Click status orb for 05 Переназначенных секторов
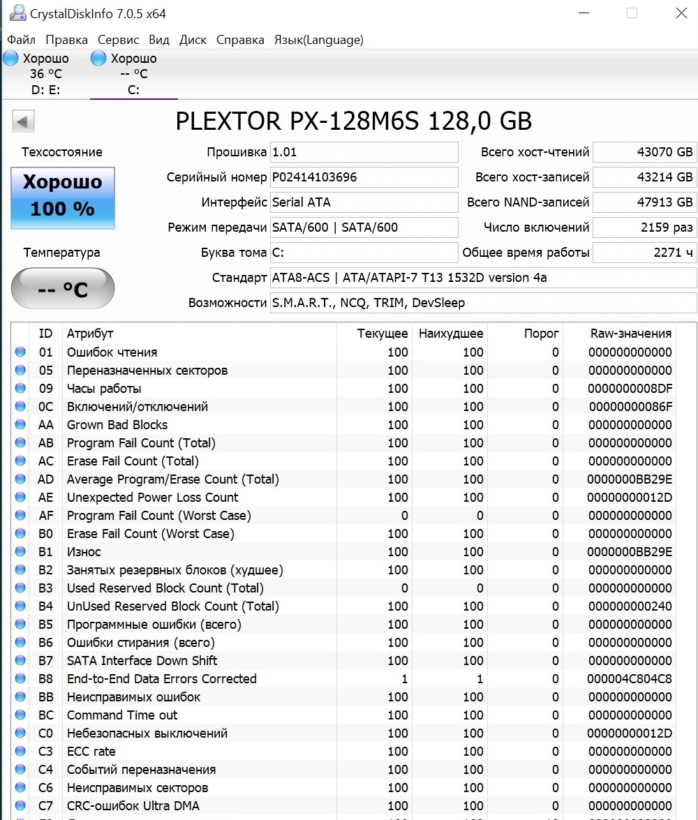This screenshot has width=698, height=820. [20, 371]
